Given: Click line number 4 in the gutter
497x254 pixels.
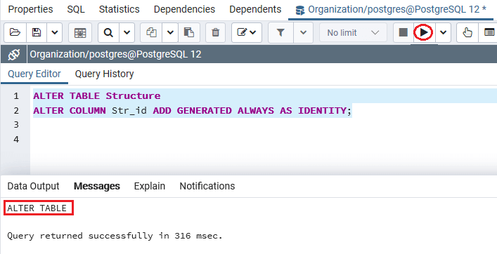Looking at the screenshot, I should click(x=16, y=140).
